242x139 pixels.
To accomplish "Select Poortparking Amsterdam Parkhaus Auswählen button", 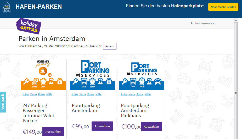I will coord(151,126).
